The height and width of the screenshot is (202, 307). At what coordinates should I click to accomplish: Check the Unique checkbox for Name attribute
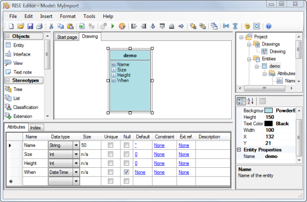111,145
